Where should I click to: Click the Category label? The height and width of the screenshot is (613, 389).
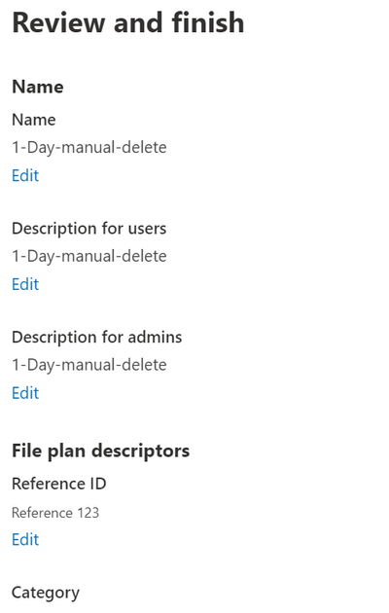click(46, 594)
